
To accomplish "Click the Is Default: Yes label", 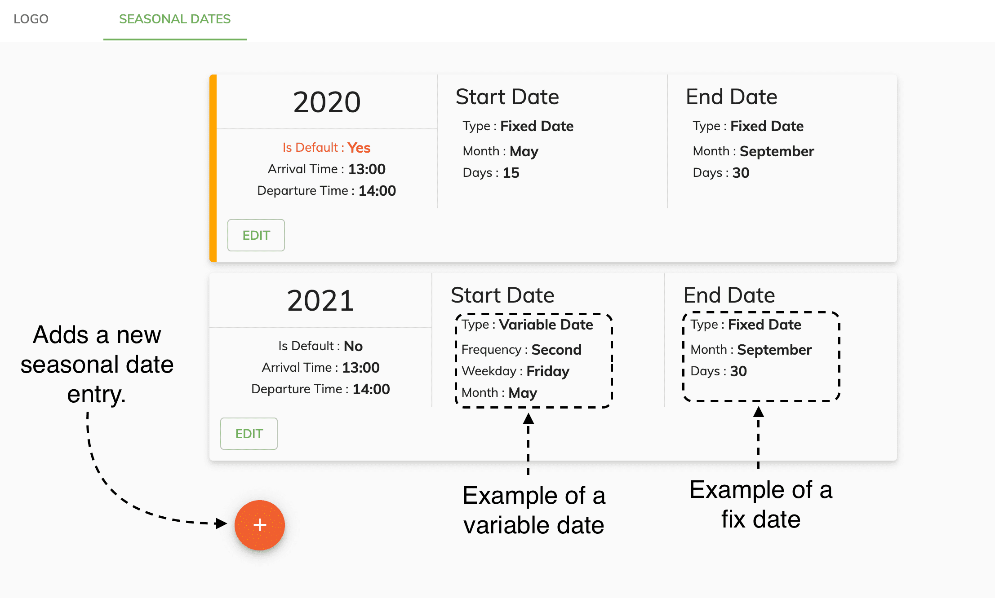I will [327, 147].
